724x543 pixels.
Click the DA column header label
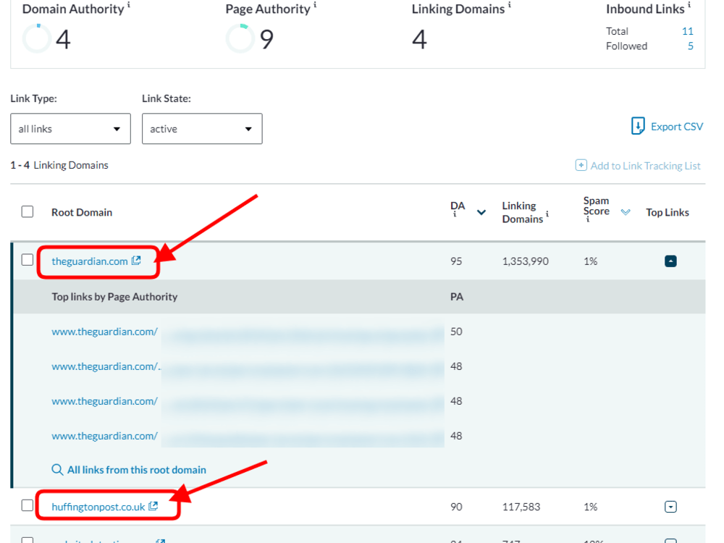click(458, 206)
